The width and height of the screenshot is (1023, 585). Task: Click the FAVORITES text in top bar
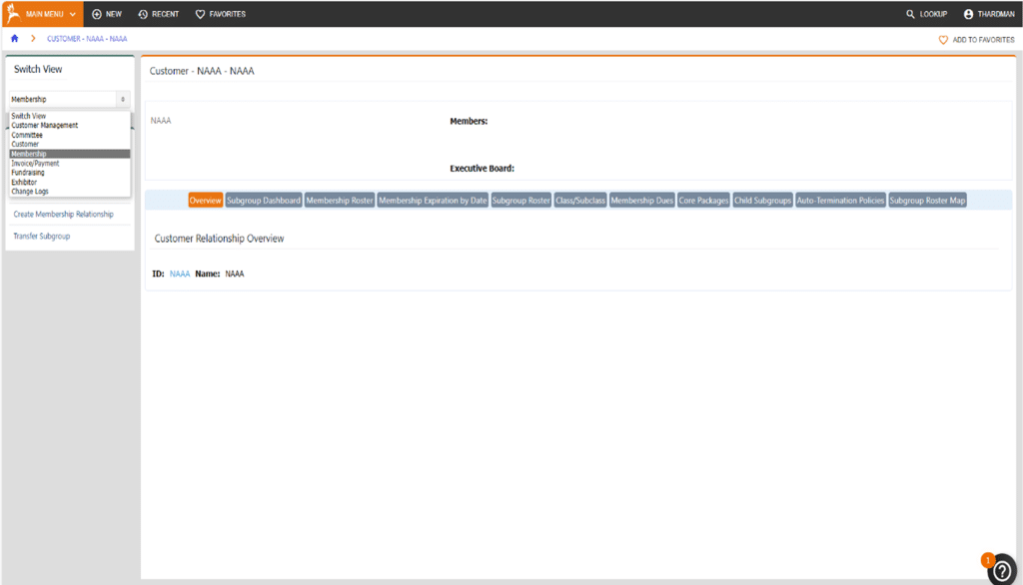(x=227, y=14)
